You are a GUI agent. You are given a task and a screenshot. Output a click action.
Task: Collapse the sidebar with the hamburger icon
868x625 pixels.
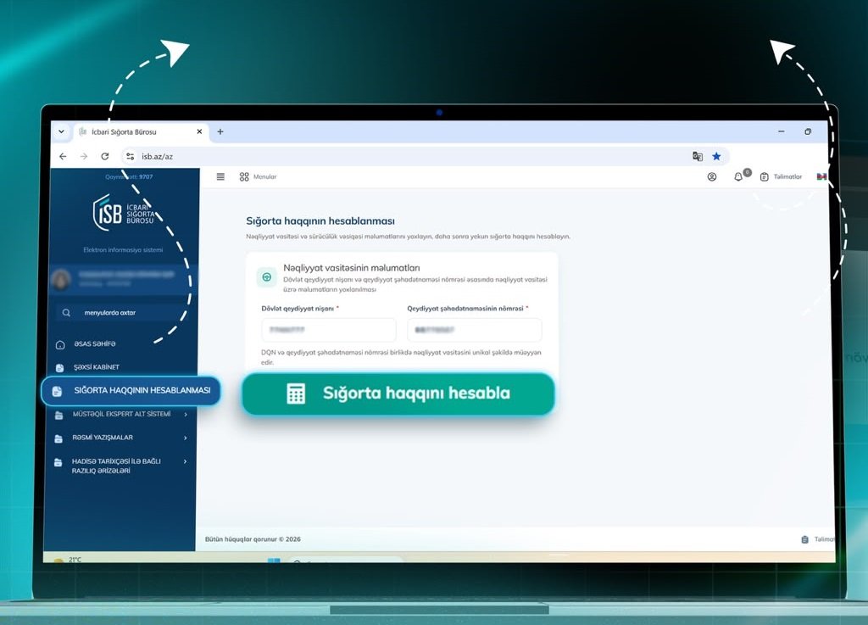click(220, 176)
